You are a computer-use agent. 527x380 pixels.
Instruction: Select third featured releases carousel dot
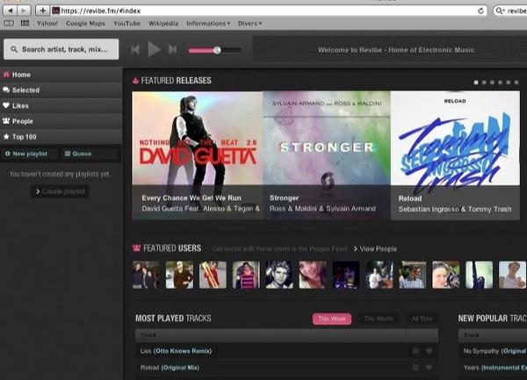pyautogui.click(x=492, y=82)
